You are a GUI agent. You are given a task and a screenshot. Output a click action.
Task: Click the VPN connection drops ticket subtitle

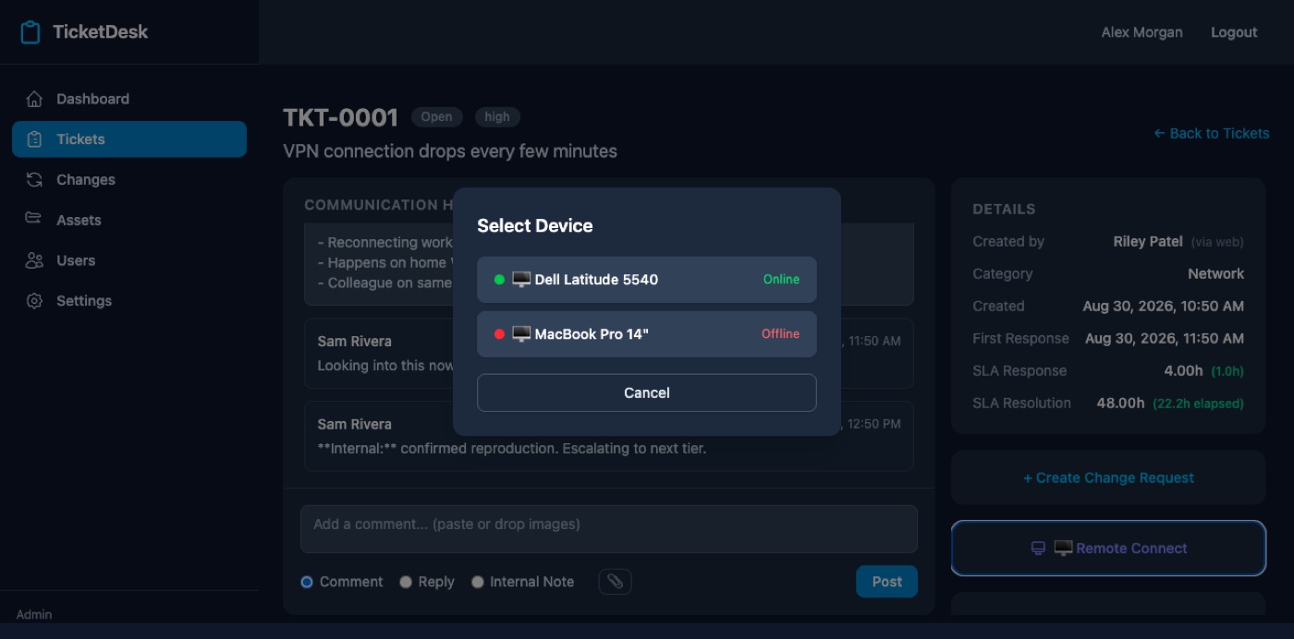(x=450, y=151)
